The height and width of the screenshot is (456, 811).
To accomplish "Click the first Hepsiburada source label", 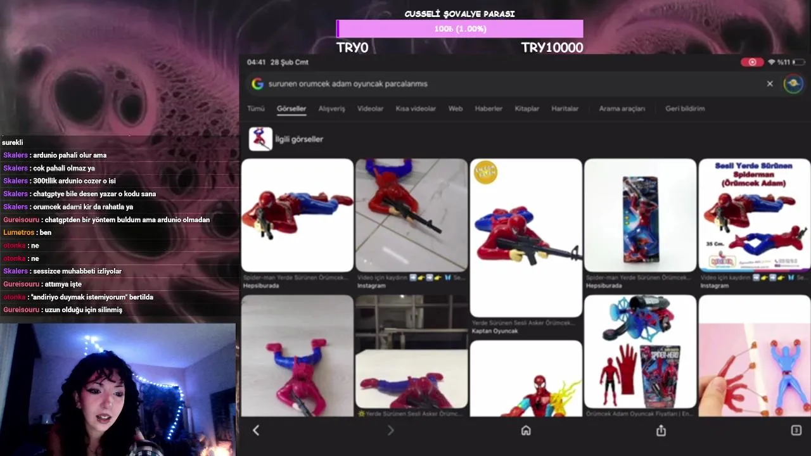I will pyautogui.click(x=261, y=286).
